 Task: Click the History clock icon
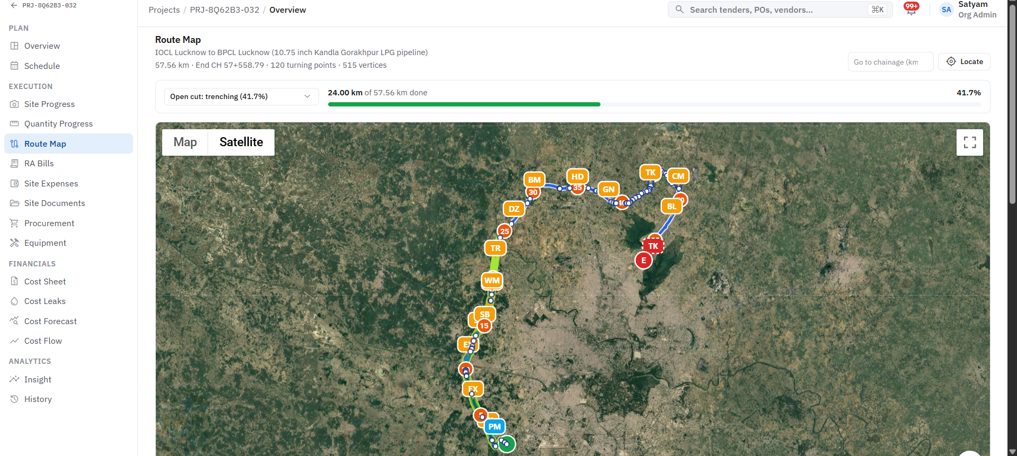tap(14, 399)
